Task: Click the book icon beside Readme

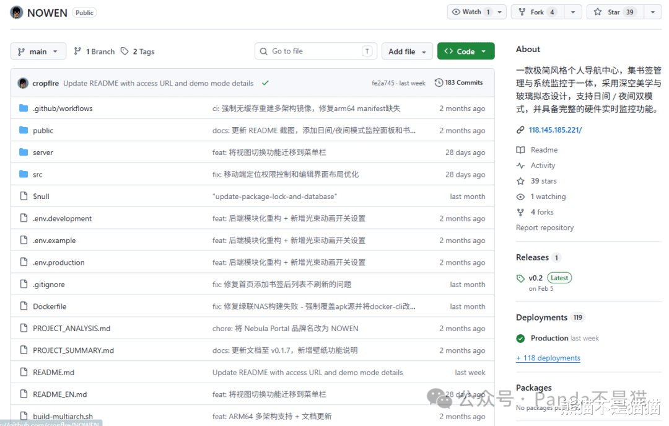Action: (520, 150)
